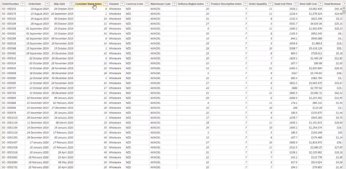Click cell SO - 000192

pos(13,19)
